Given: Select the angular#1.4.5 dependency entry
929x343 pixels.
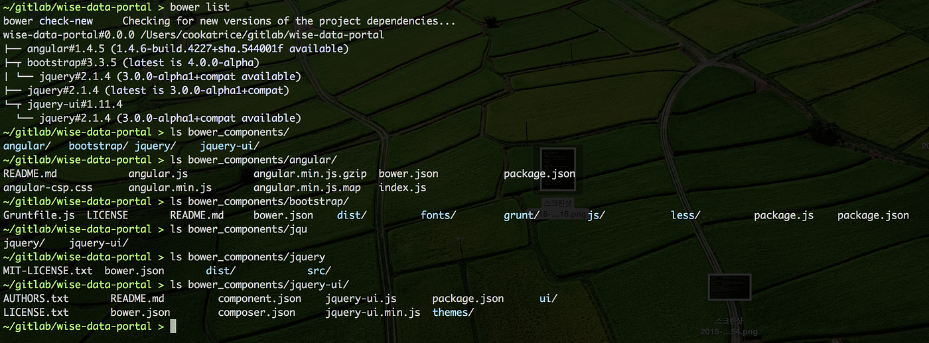Looking at the screenshot, I should pos(188,49).
